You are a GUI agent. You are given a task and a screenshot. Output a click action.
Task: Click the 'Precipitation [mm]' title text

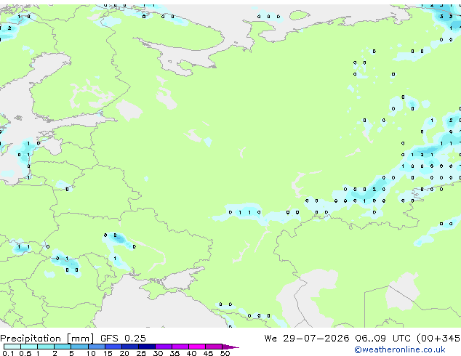click(x=47, y=339)
